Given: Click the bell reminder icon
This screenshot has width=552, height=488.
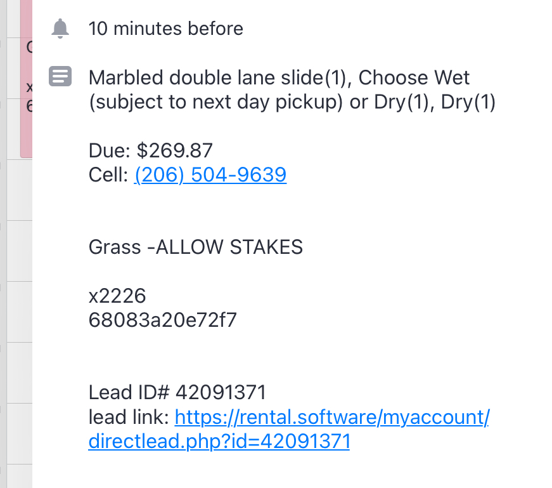Looking at the screenshot, I should pos(60,29).
